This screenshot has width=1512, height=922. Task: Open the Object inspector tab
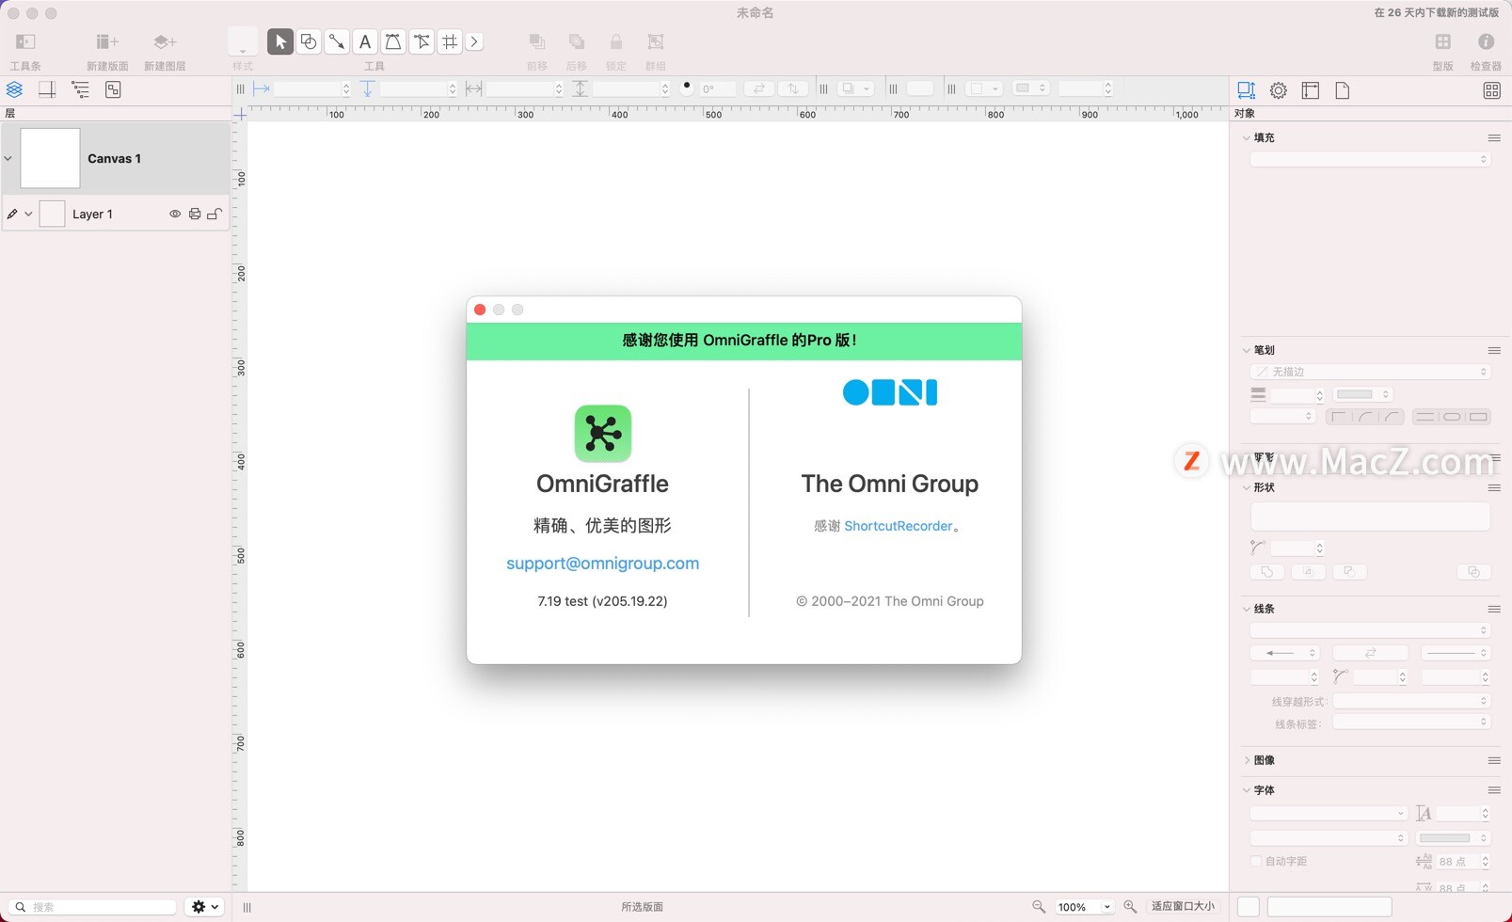pos(1246,90)
